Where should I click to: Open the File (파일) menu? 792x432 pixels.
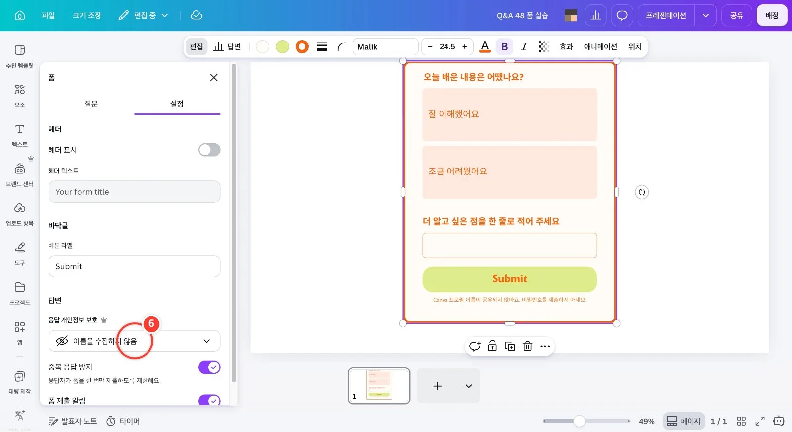point(49,15)
